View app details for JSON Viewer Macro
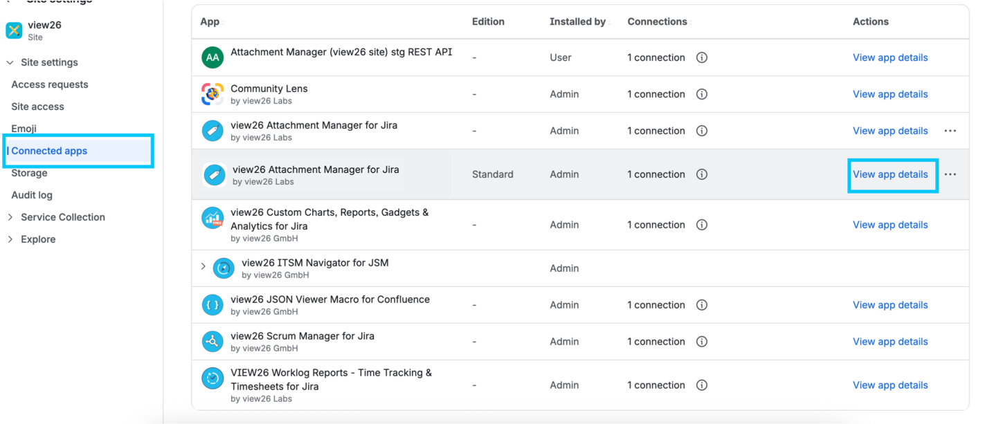 [890, 305]
